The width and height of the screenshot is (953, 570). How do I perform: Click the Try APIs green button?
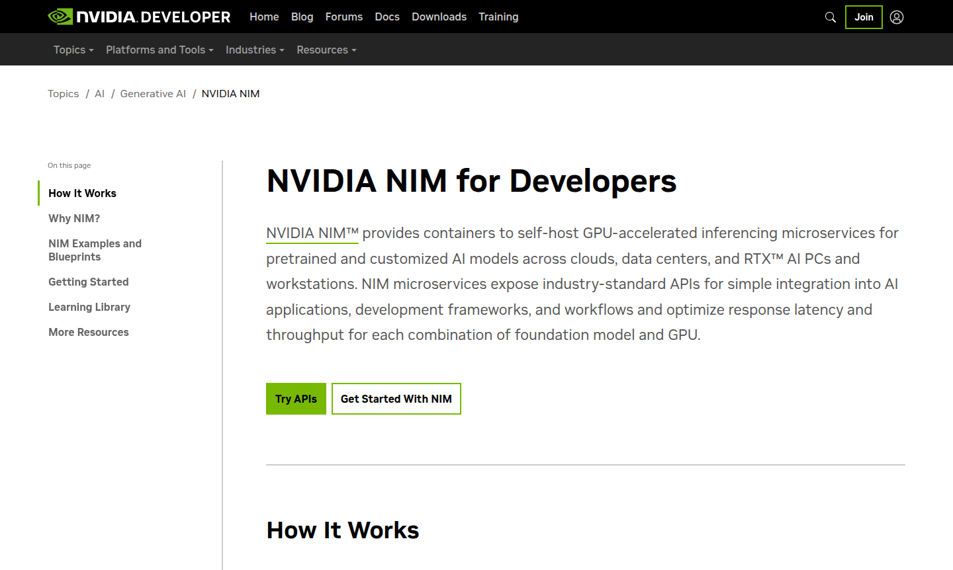coord(296,399)
